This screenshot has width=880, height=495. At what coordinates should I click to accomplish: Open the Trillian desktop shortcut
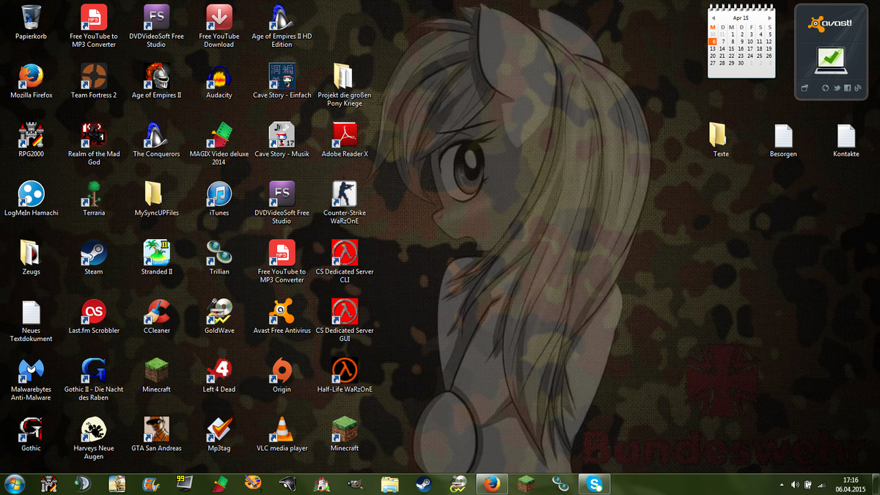219,257
